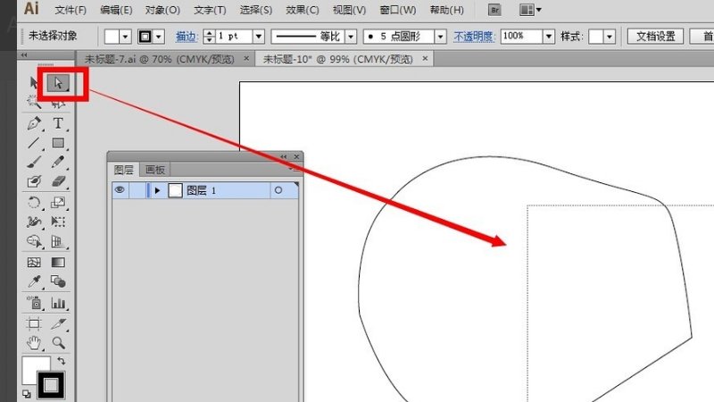The width and height of the screenshot is (714, 402).
Task: Open the 对象(O) menu
Action: [x=162, y=10]
